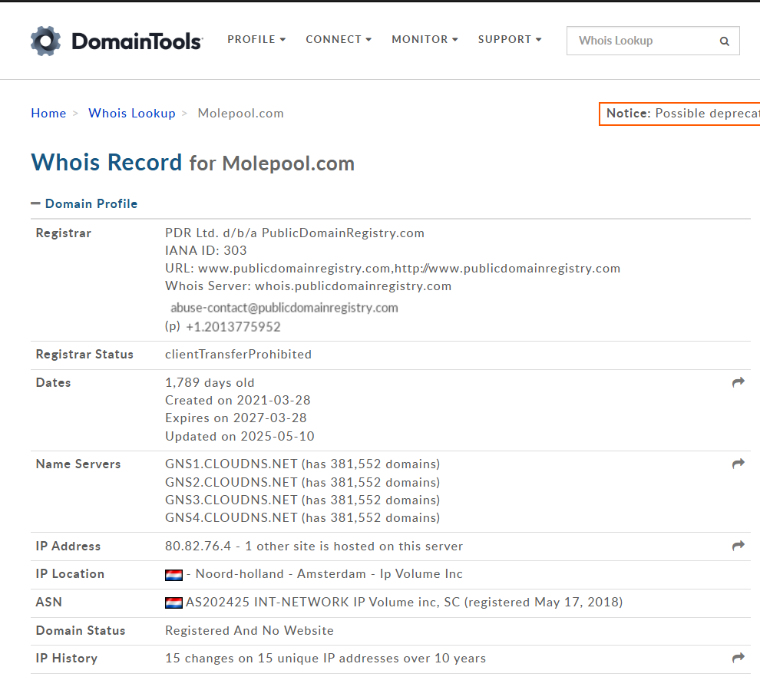
Task: Open the PROFILE dropdown menu
Action: coord(256,39)
